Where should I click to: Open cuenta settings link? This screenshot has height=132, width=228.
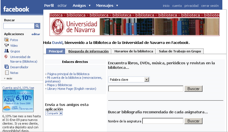tap(177, 6)
